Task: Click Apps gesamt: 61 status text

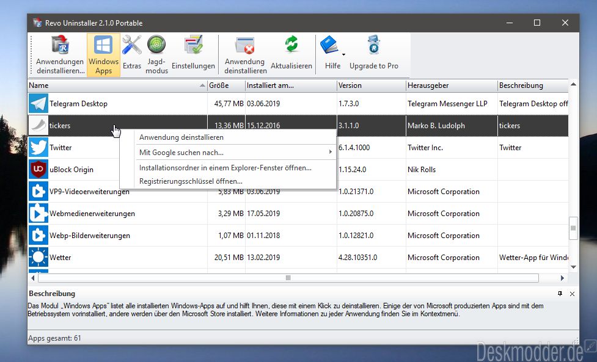Action: pos(54,338)
